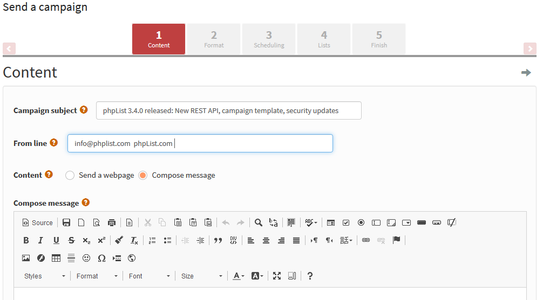Viewport: 543px width, 300px height.
Task: Click the Preview icon in editor toolbar
Action: [97, 222]
